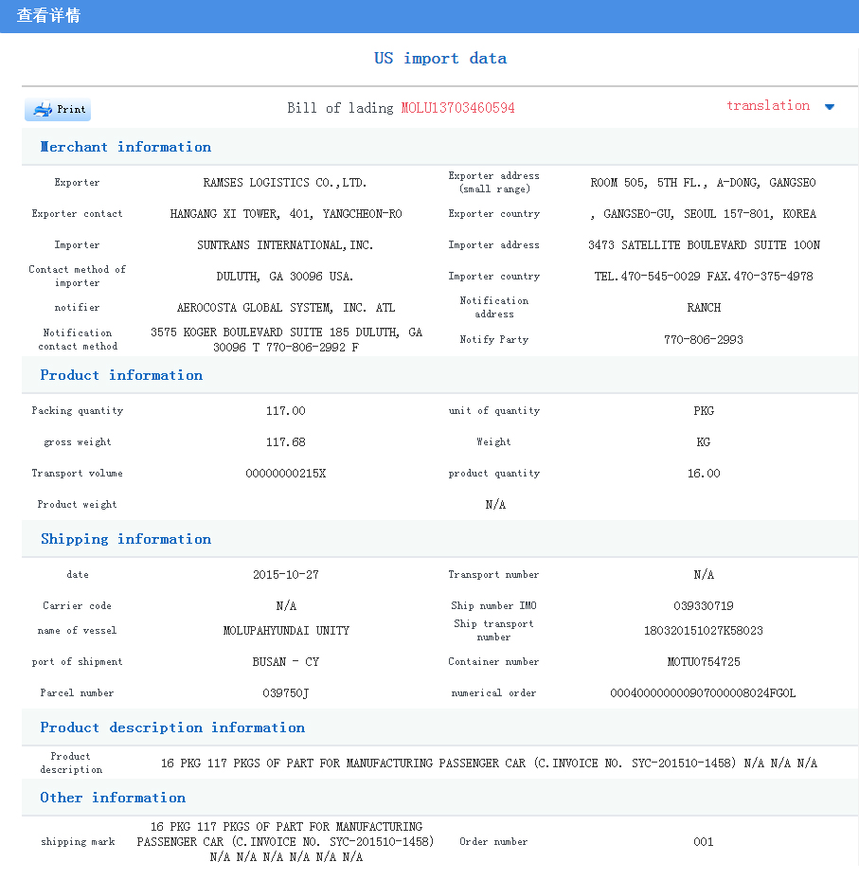Click the shipping date 2015-10-27 value

pos(286,575)
